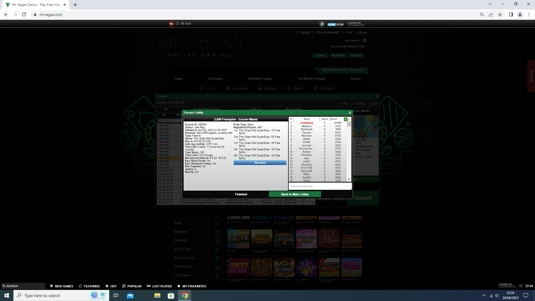Click the Spins column header
Image resolution: width=535 pixels, height=301 pixels.
click(325, 119)
